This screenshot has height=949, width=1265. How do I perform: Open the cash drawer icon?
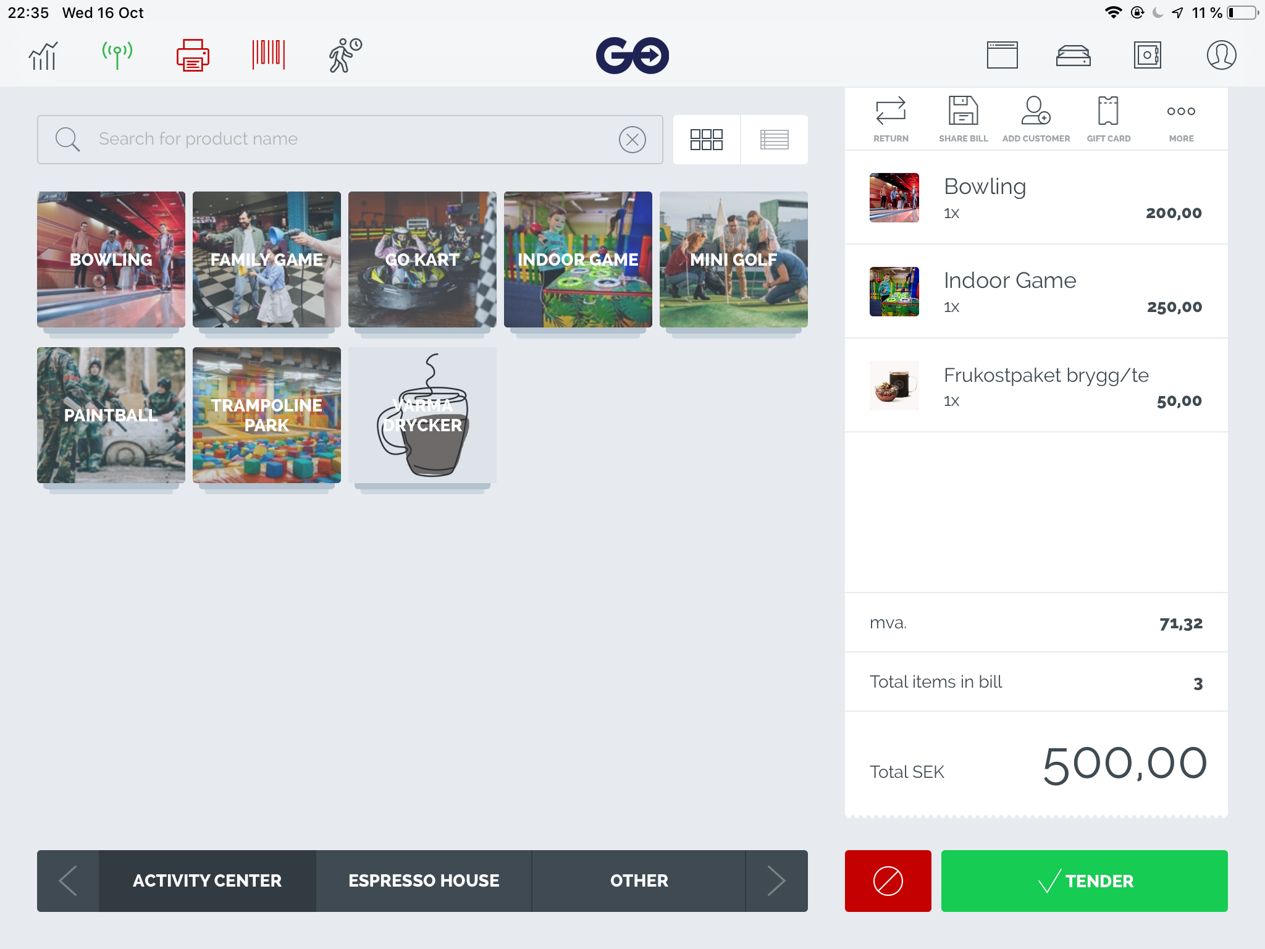(x=1073, y=56)
